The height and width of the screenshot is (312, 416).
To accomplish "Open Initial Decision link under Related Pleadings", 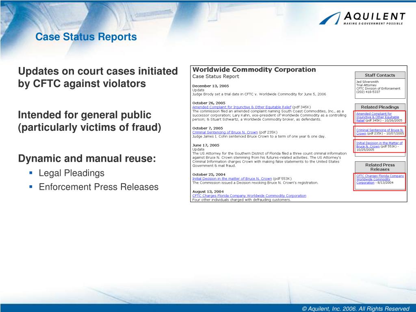I will pos(379,145).
